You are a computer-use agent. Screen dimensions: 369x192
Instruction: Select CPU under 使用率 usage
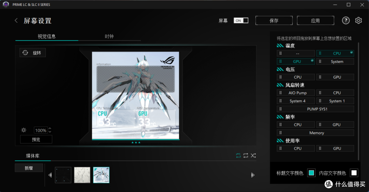point(296,148)
